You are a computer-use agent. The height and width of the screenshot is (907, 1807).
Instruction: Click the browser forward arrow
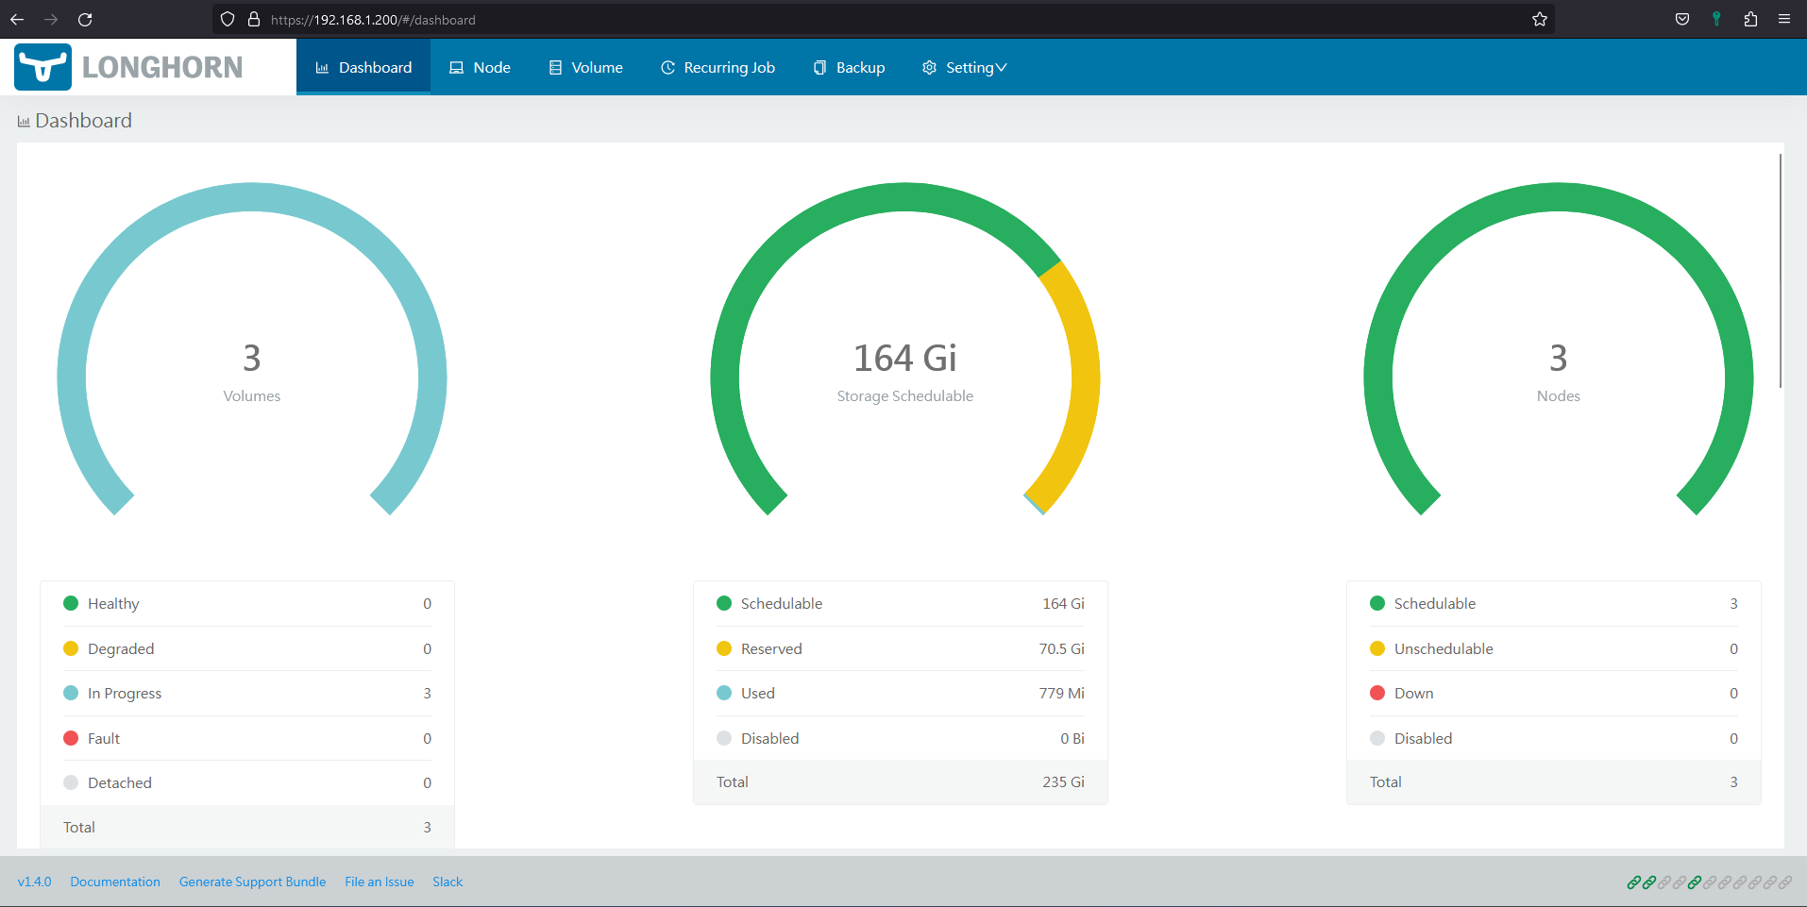click(x=51, y=19)
